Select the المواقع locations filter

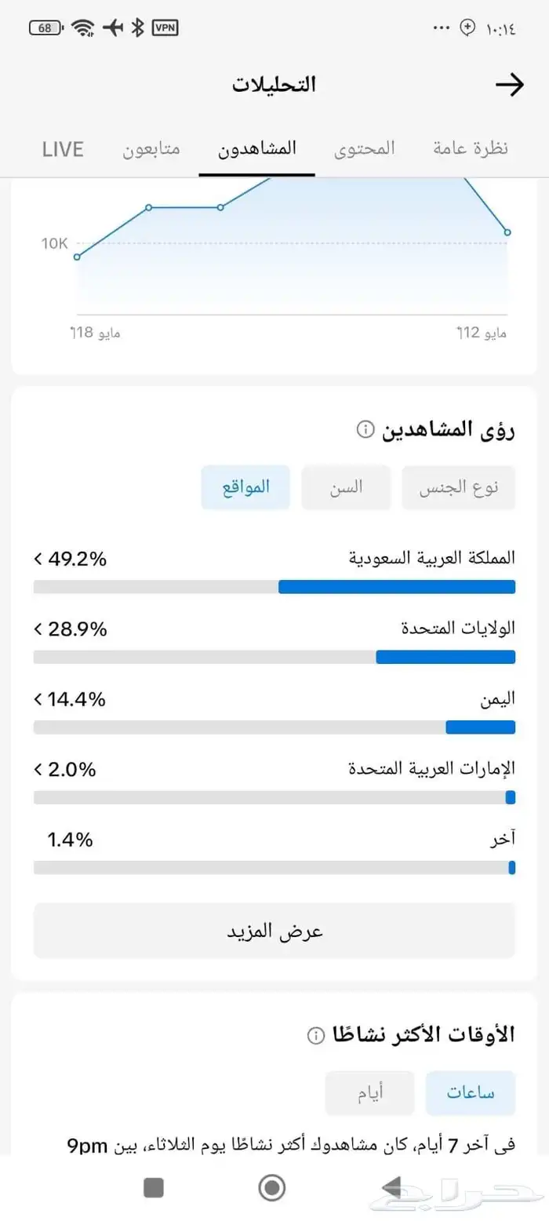[x=245, y=487]
